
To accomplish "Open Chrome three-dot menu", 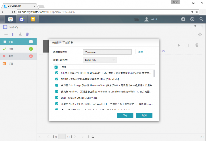I will point(203,12).
